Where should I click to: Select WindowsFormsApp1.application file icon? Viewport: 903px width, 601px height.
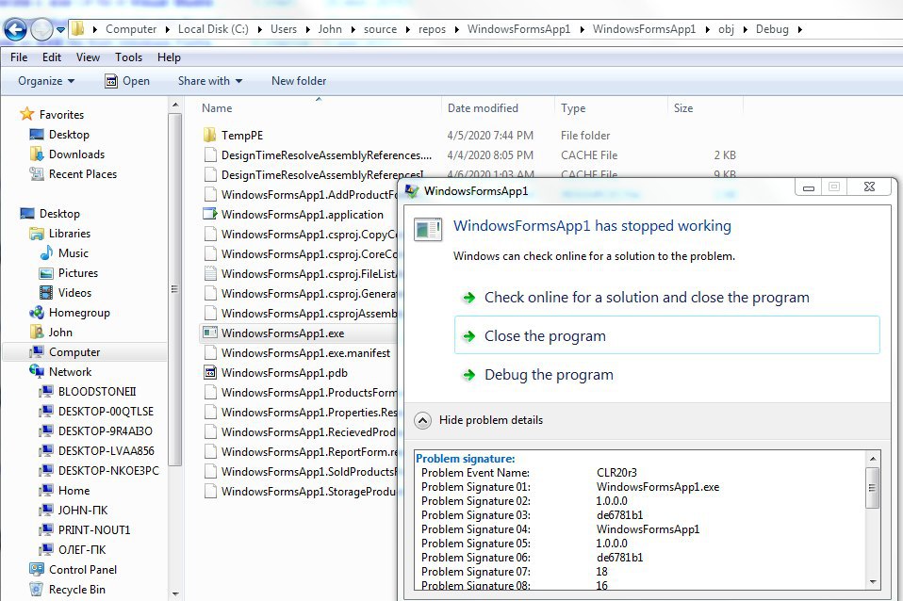click(x=210, y=214)
